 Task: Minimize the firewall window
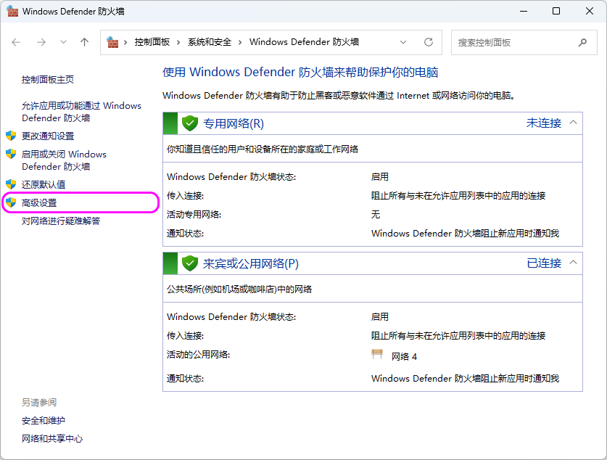pyautogui.click(x=524, y=11)
